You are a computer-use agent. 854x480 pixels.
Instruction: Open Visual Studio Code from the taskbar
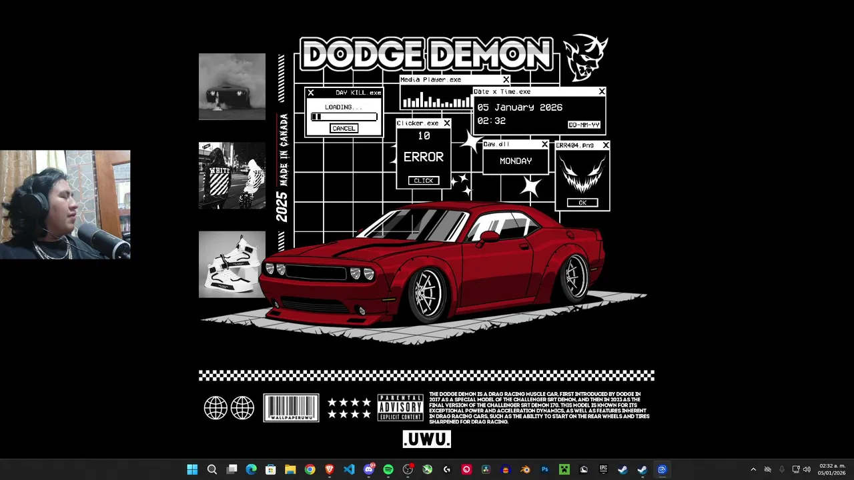[349, 469]
